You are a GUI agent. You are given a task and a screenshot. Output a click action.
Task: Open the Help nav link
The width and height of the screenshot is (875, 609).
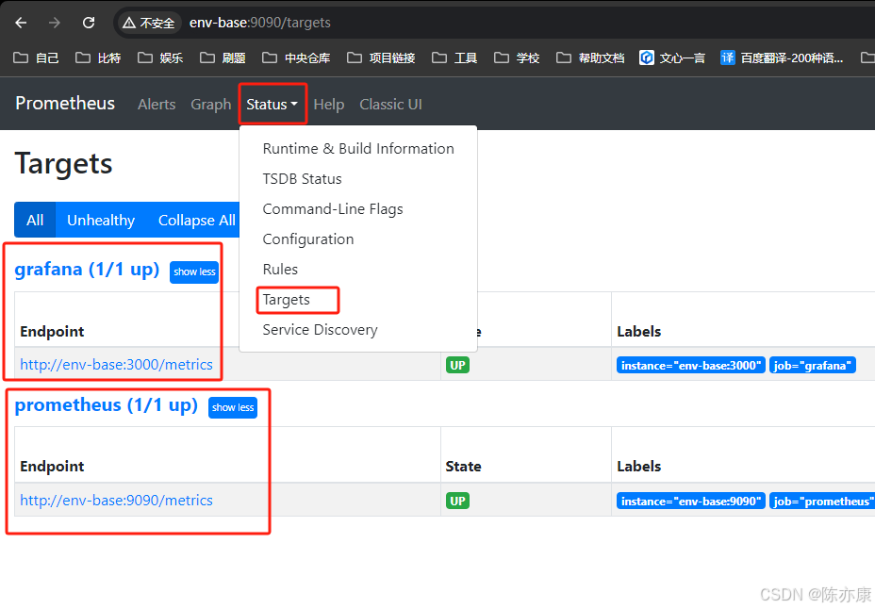tap(329, 105)
